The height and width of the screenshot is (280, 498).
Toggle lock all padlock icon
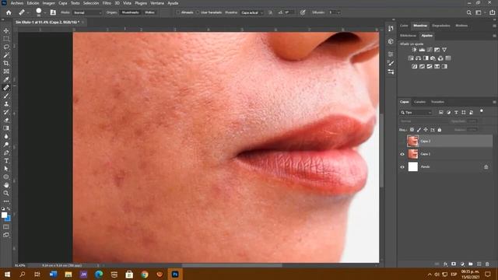click(x=440, y=130)
